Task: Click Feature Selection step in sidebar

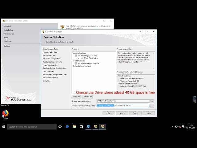Action: [x=50, y=52]
